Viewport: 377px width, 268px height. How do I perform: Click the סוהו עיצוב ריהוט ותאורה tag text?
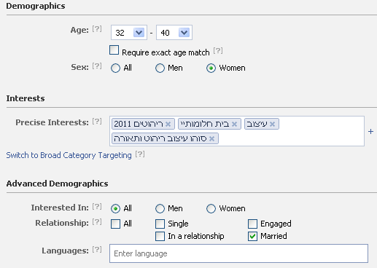(x=160, y=138)
